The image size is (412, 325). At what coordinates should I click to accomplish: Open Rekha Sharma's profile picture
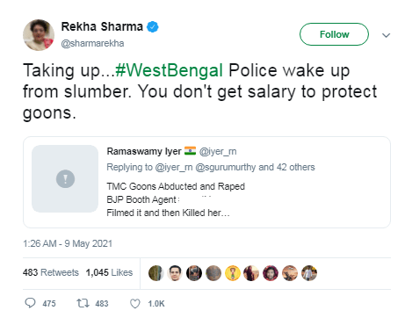pos(39,35)
